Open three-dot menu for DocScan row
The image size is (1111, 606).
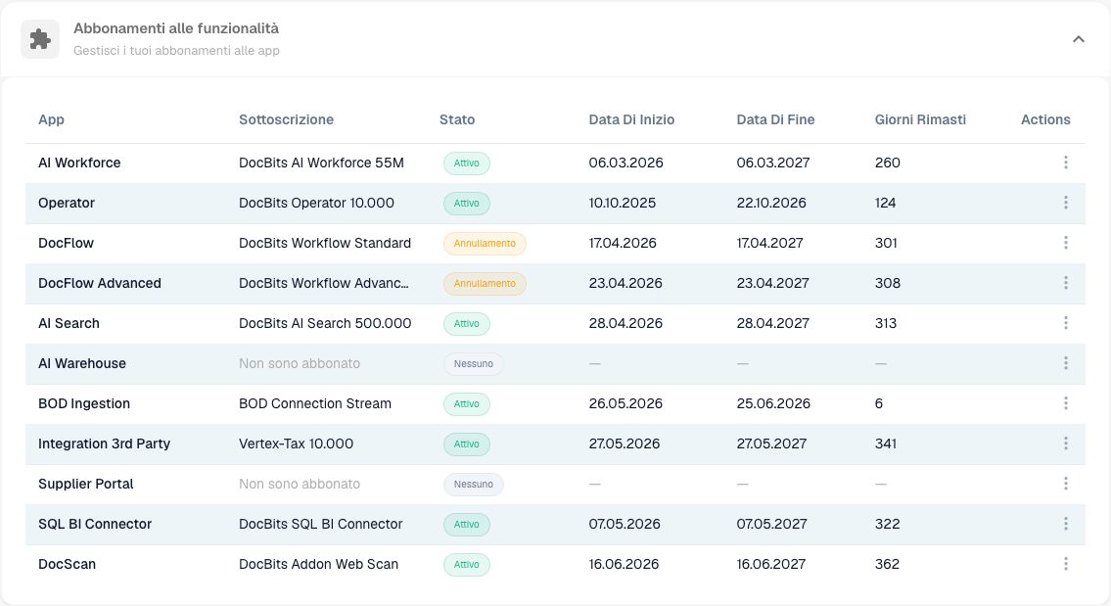click(1066, 564)
